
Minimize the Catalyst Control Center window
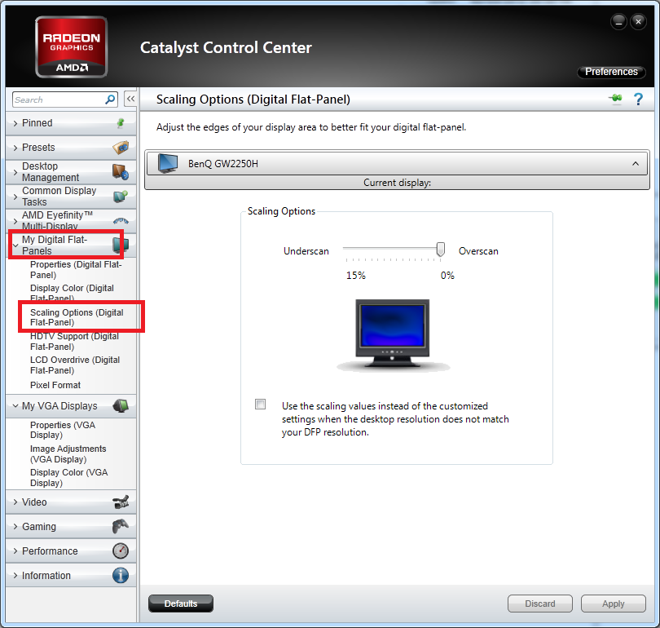(x=618, y=21)
